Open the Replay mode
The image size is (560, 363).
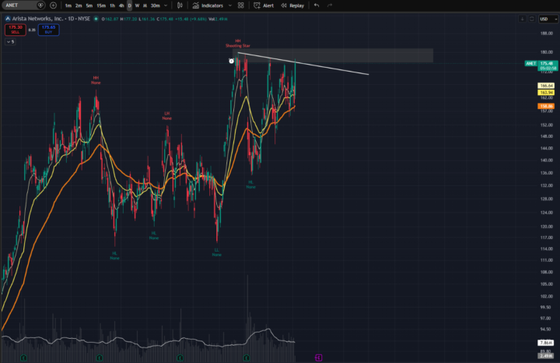(292, 5)
